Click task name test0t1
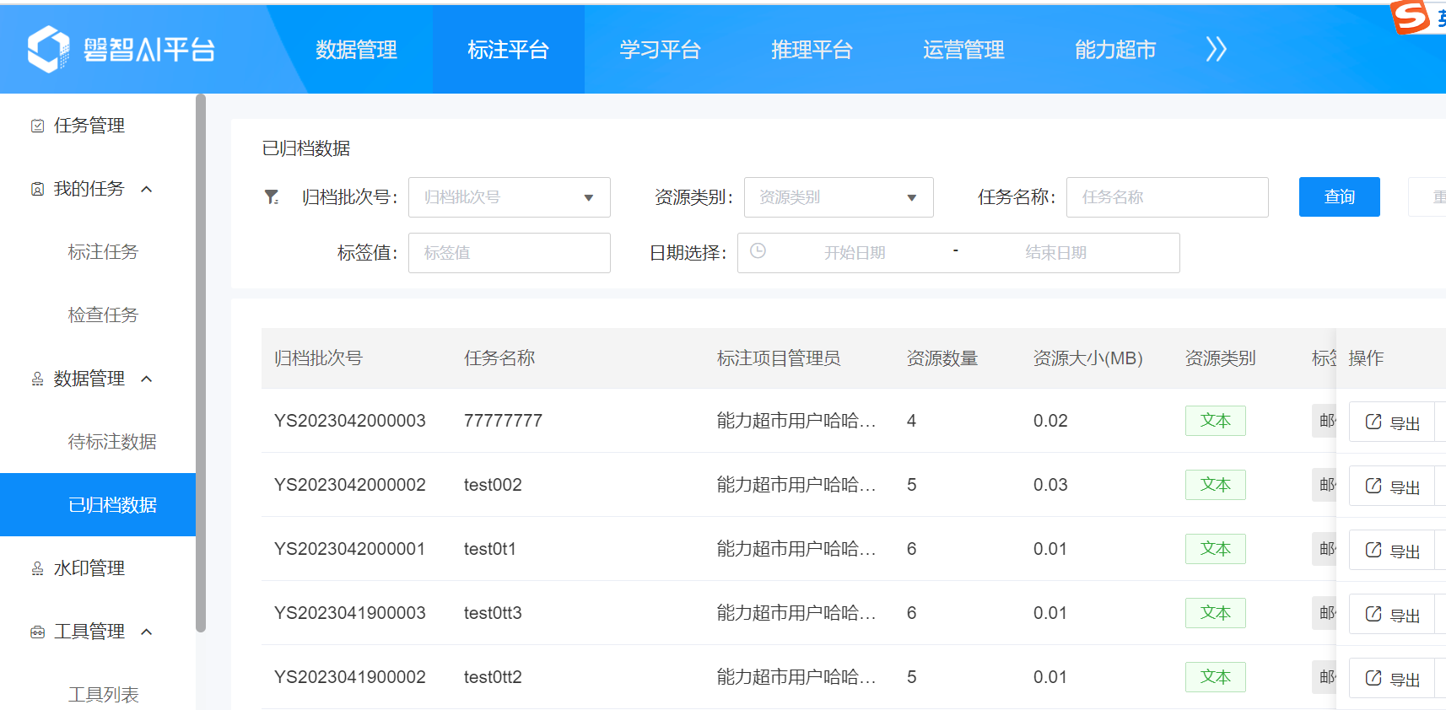Image resolution: width=1446 pixels, height=710 pixels. [490, 549]
